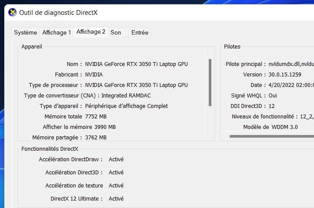This screenshot has height=208, width=314.
Task: Click the Outil de diagnostic DirectX title
Action: [x=58, y=13]
